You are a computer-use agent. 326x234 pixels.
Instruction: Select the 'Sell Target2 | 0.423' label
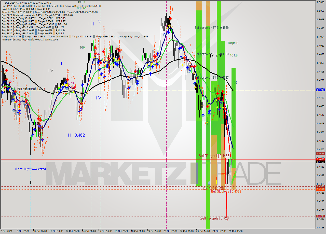(x=214, y=218)
